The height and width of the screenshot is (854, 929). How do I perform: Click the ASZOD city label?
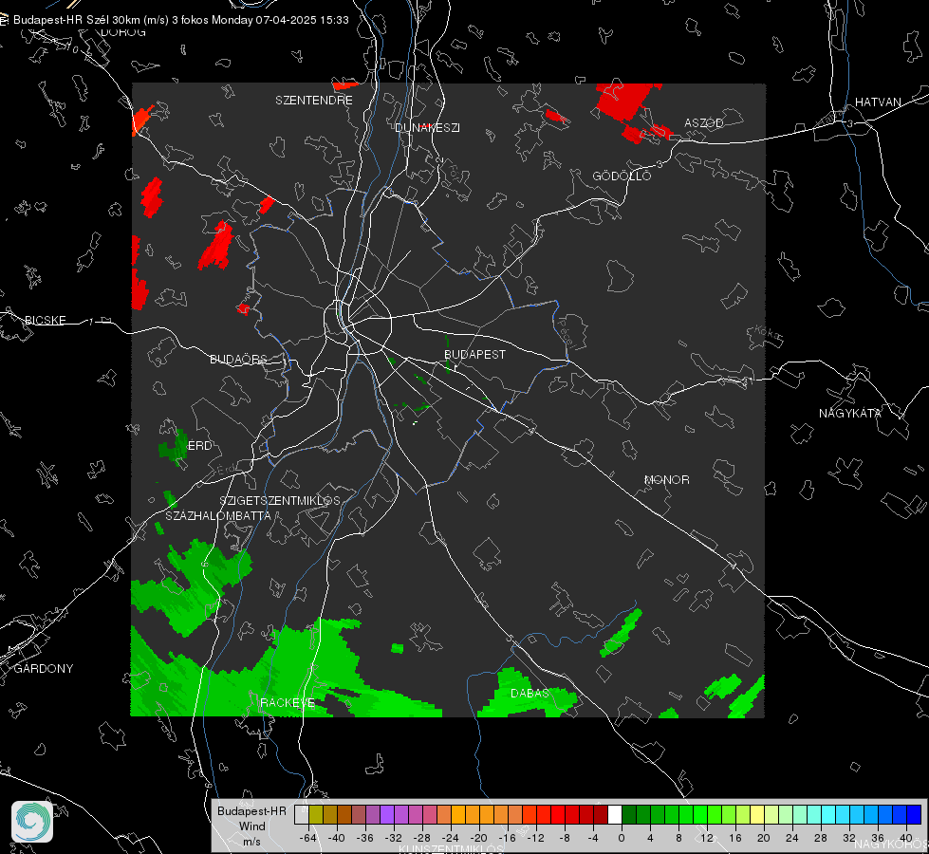click(x=704, y=122)
